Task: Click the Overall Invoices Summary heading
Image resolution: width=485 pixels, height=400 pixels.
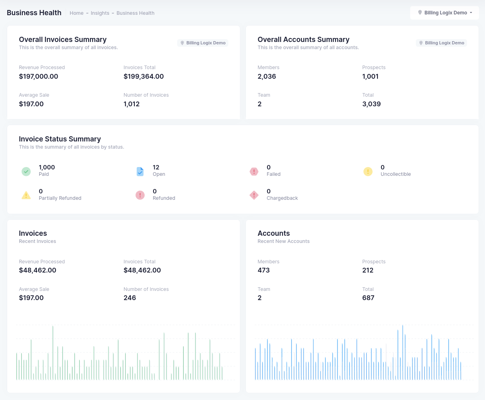Action: pyautogui.click(x=63, y=40)
